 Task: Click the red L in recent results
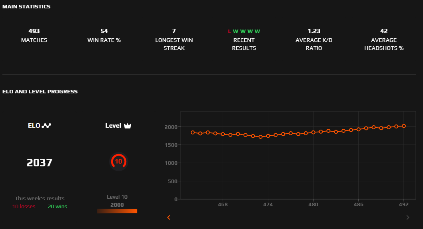click(229, 31)
